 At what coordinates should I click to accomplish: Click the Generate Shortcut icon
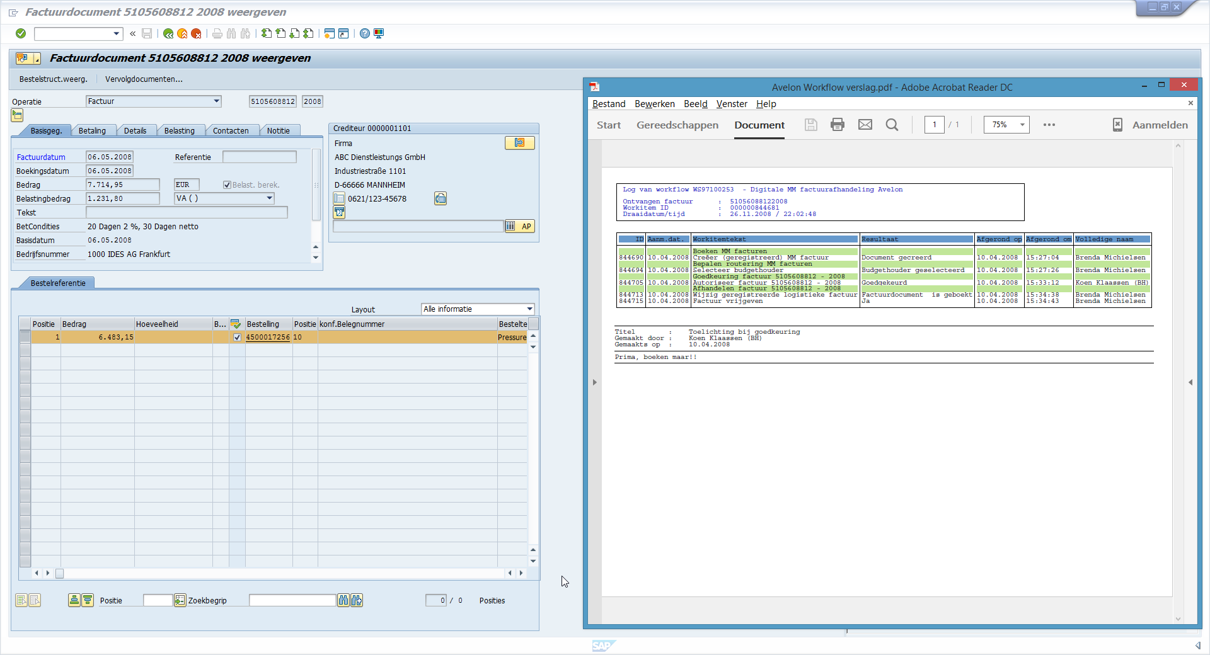343,33
